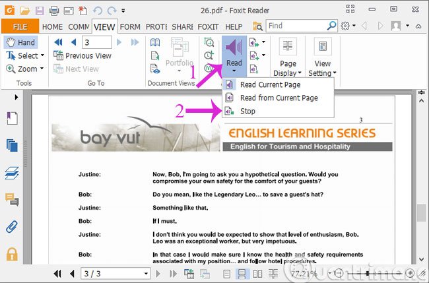Open the Security lock panel

(x=12, y=254)
